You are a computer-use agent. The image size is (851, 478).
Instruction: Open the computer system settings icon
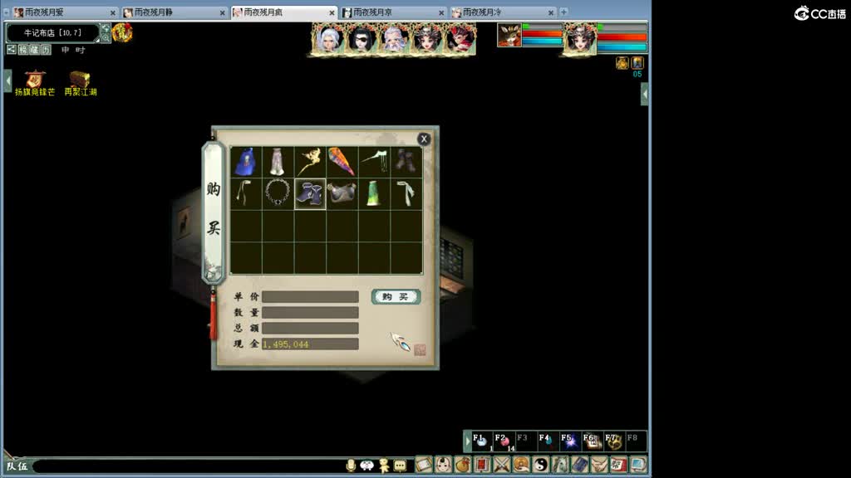point(638,465)
